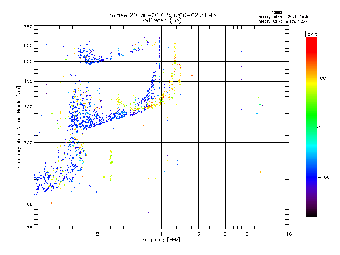The height and width of the screenshot is (255, 340).
Task: Click the 'Stationary phase Virtual Height [km]' y-axis label
Action: click(19, 127)
